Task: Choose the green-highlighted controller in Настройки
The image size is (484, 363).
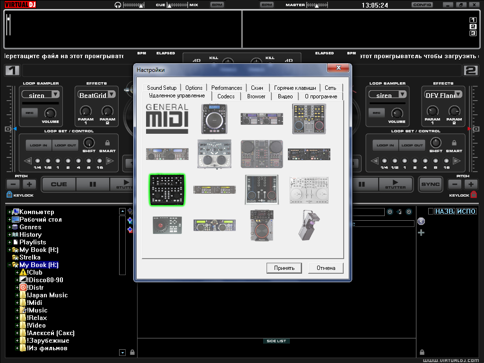Action: 167,190
